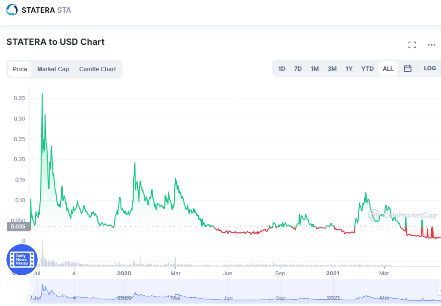Image resolution: width=441 pixels, height=306 pixels.
Task: Switch to the Market Cap tab
Action: pos(53,69)
